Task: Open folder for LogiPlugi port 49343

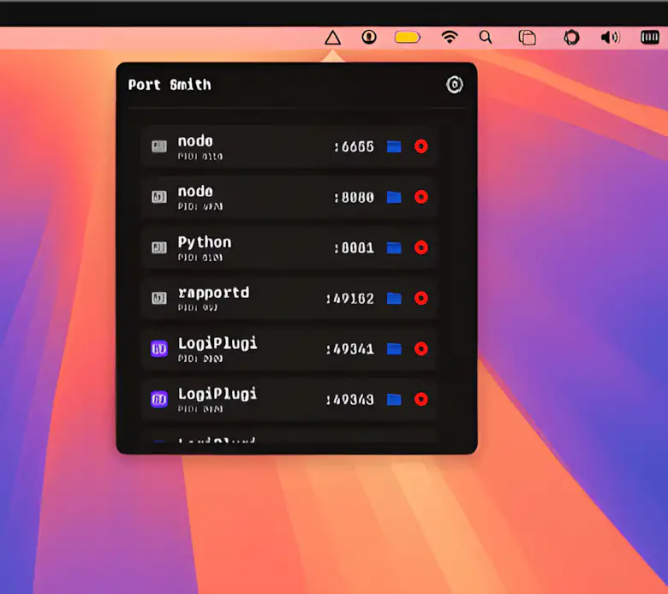Action: point(394,399)
